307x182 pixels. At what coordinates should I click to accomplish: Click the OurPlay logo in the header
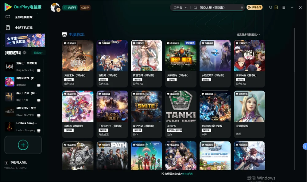[x=23, y=7]
